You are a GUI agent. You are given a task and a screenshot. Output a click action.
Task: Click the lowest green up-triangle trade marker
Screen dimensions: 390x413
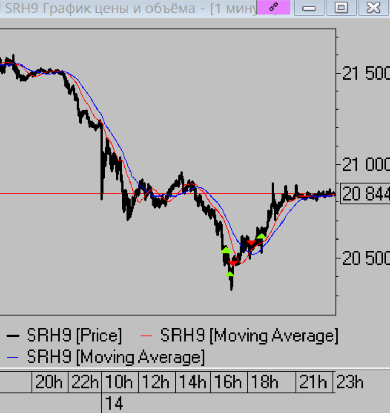(230, 274)
